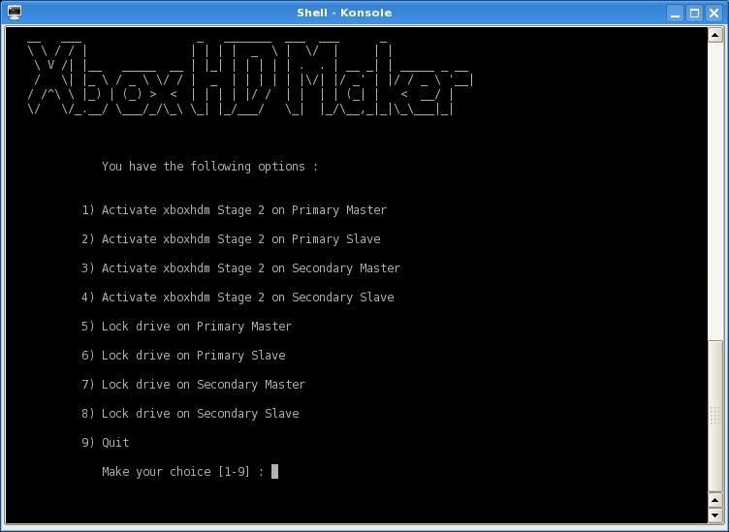
Task: Click the "9) Quit" option line
Action: click(x=105, y=443)
